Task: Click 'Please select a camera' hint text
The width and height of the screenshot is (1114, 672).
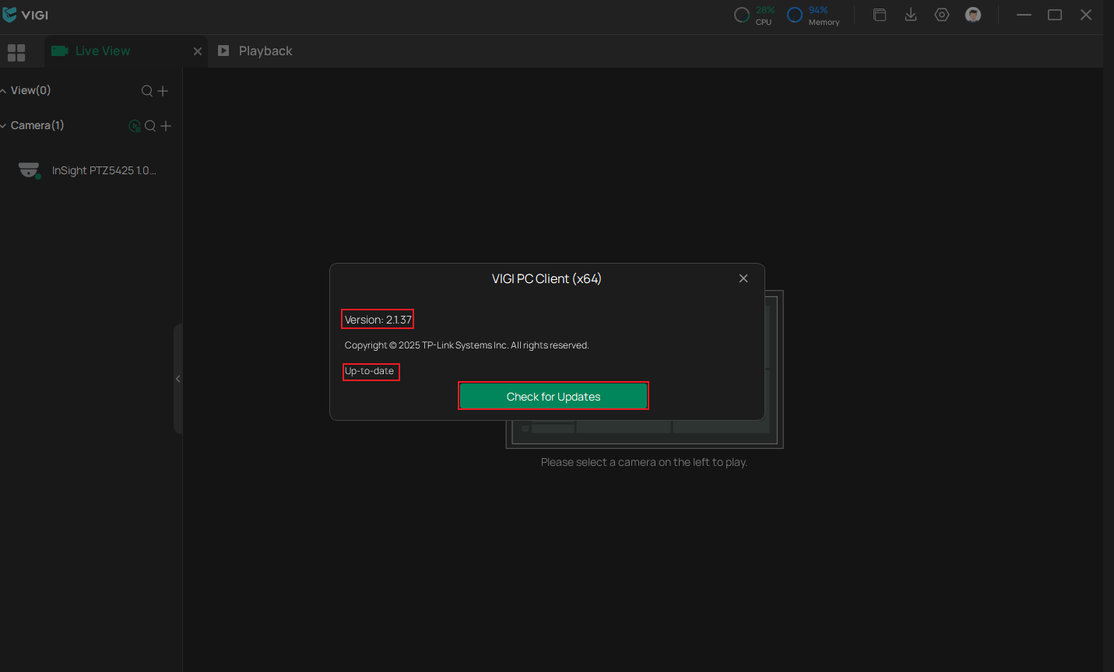Action: [x=644, y=462]
